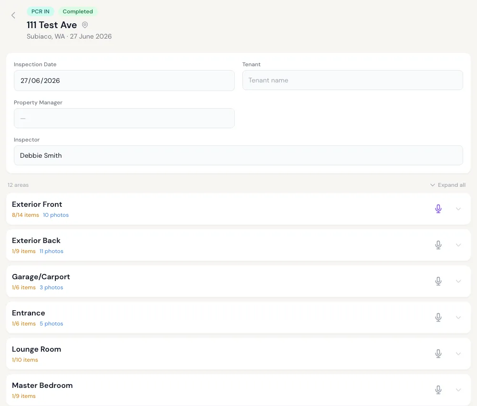Expand the Exterior Front area
The height and width of the screenshot is (406, 477).
click(x=458, y=209)
